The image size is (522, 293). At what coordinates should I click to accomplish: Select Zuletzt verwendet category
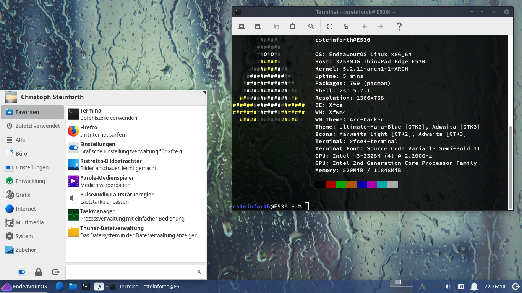point(32,126)
